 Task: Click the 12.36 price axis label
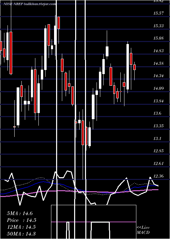(159, 176)
